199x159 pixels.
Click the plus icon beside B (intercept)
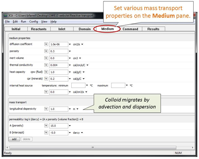click(46, 132)
